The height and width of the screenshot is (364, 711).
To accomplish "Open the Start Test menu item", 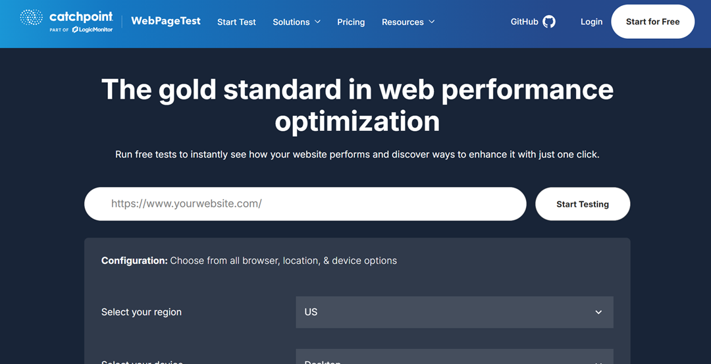I will coord(236,22).
